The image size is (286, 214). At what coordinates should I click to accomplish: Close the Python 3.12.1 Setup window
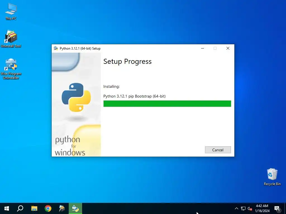[x=228, y=48]
